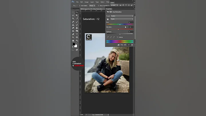Open the Select menu
This screenshot has width=206, height=116.
point(102,2)
